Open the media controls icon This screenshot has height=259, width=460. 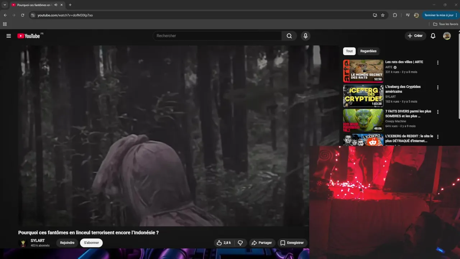408,15
